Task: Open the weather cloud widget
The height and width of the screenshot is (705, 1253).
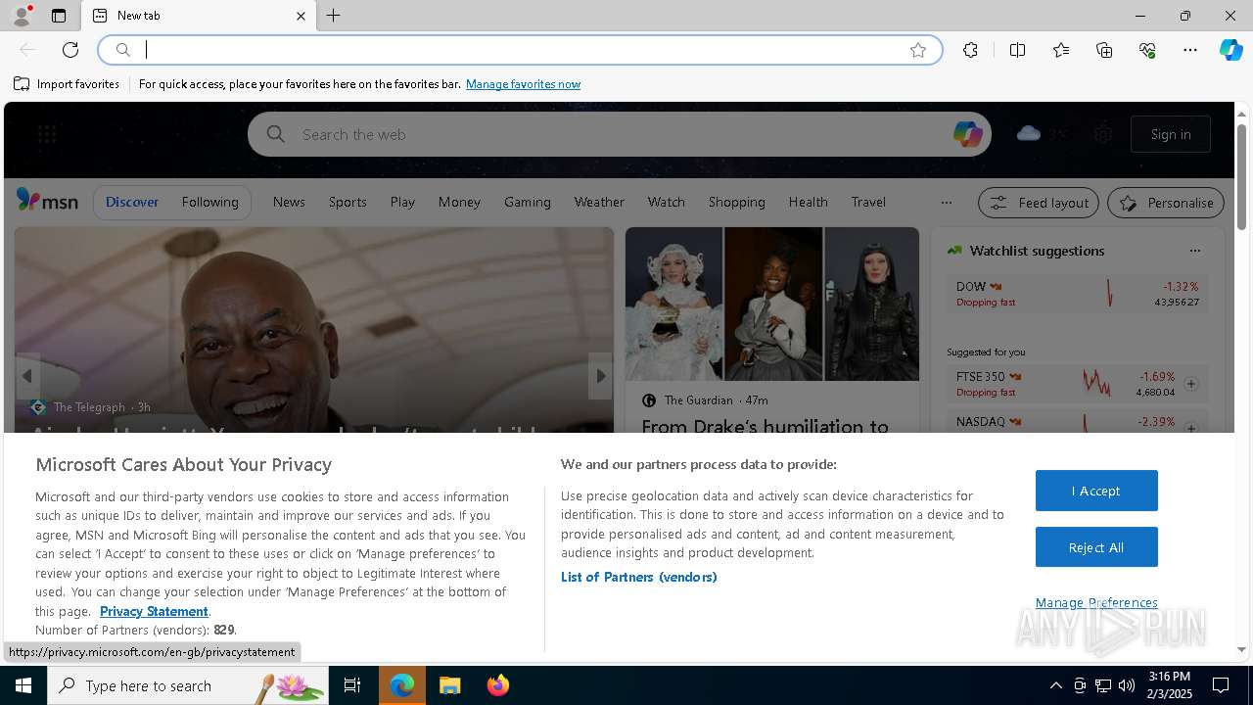Action: (1042, 133)
